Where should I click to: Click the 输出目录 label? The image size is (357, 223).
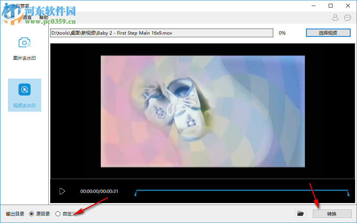pyautogui.click(x=15, y=214)
